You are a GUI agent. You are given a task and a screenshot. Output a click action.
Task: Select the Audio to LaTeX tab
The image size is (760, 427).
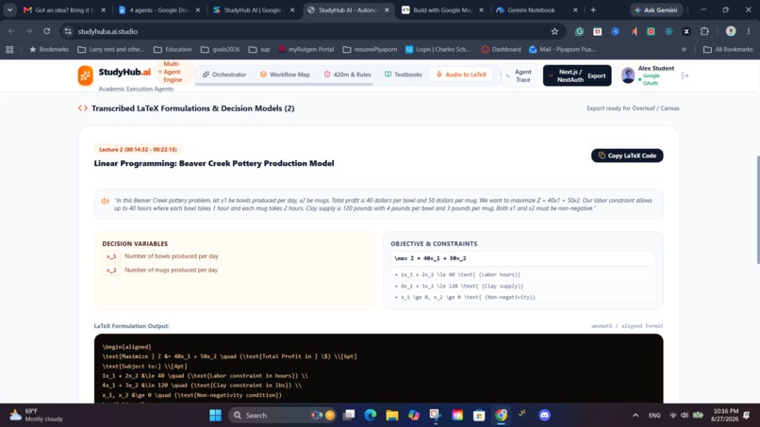pos(461,74)
